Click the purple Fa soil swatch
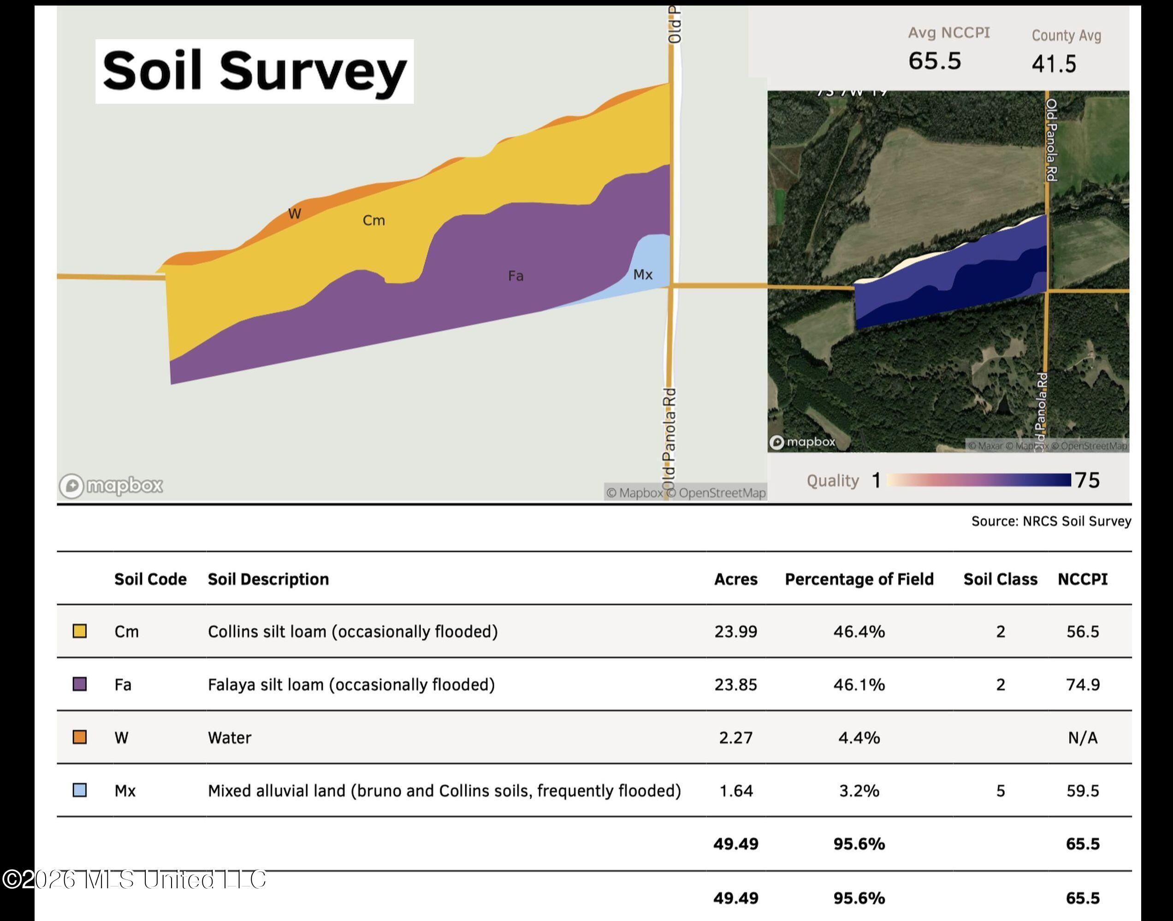 (x=80, y=684)
